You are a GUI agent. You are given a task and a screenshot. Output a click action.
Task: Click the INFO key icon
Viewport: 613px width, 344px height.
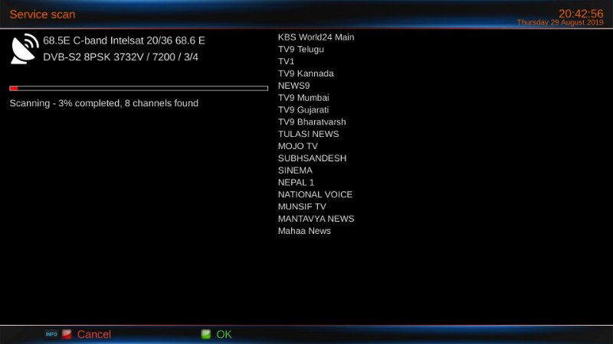51,334
